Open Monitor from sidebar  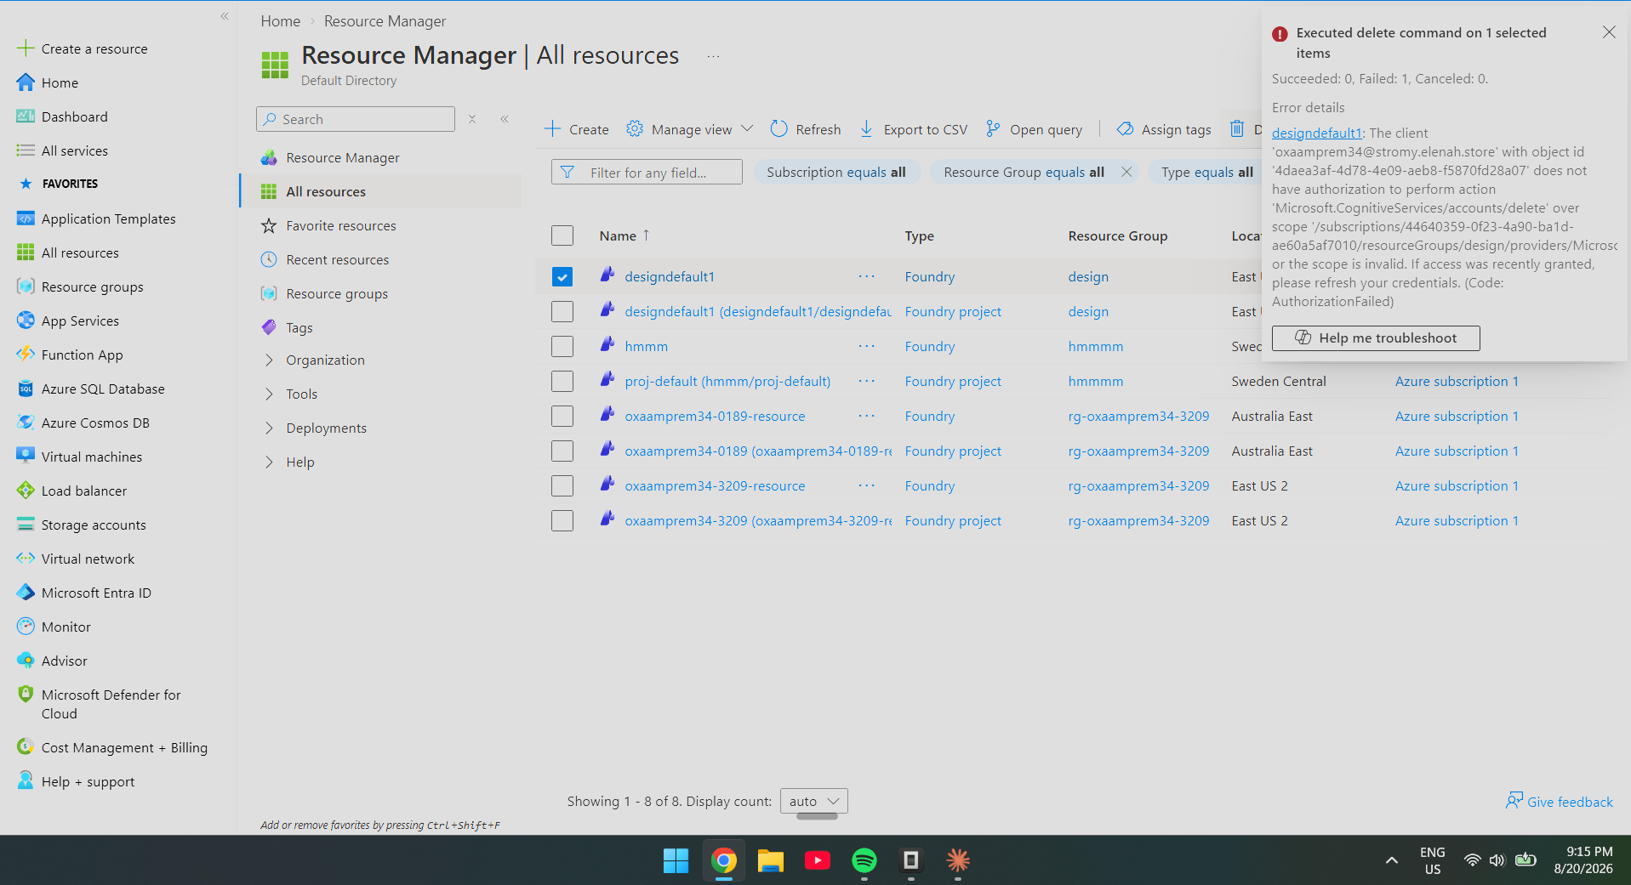pyautogui.click(x=66, y=627)
